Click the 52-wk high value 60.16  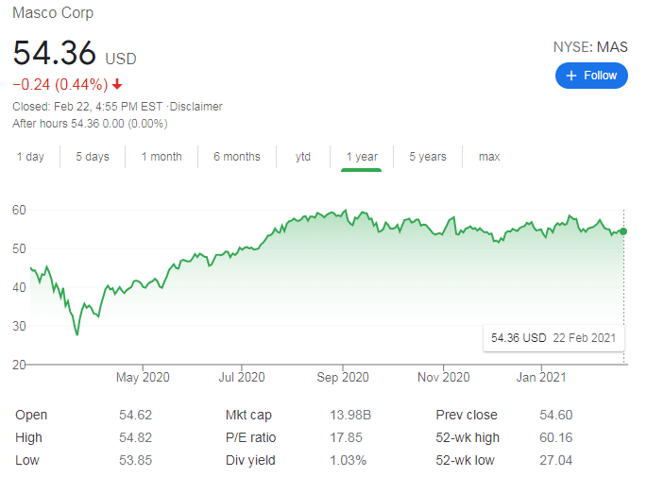pos(555,437)
